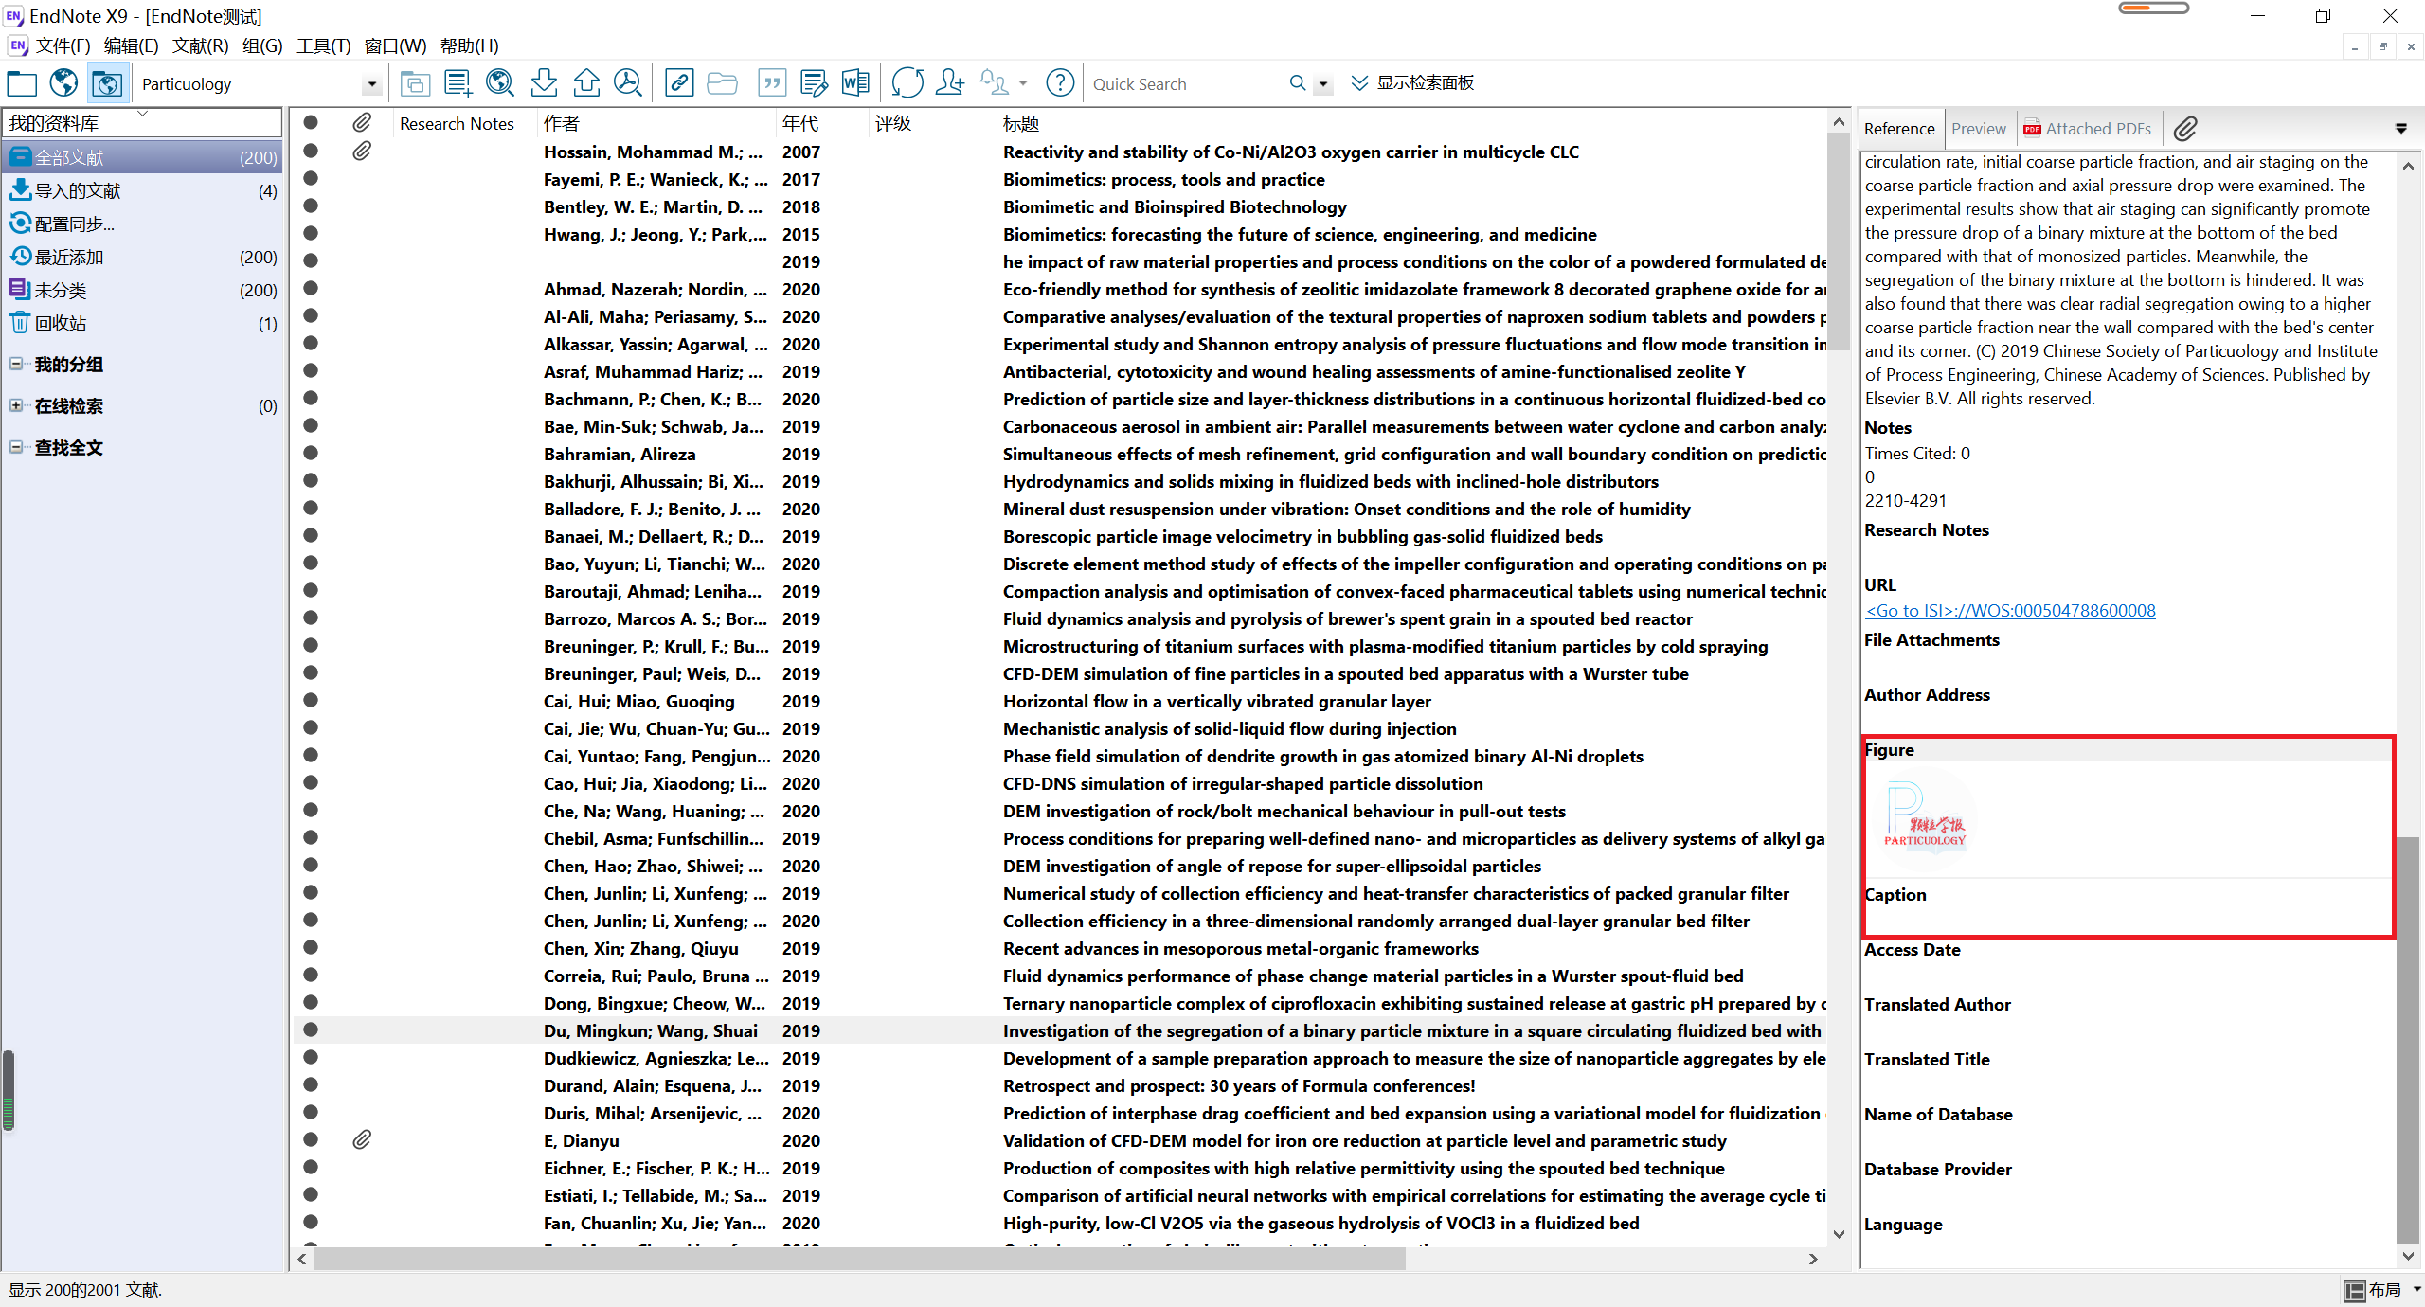Toggle read status dot for Bahramian, Alireza row
The width and height of the screenshot is (2425, 1307).
[311, 453]
